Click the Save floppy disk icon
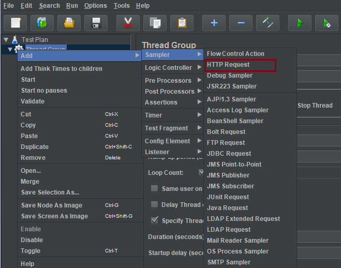Screen dimensions: 341x268 click(96, 23)
